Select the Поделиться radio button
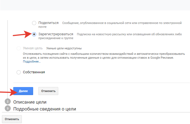 [x=34, y=23]
